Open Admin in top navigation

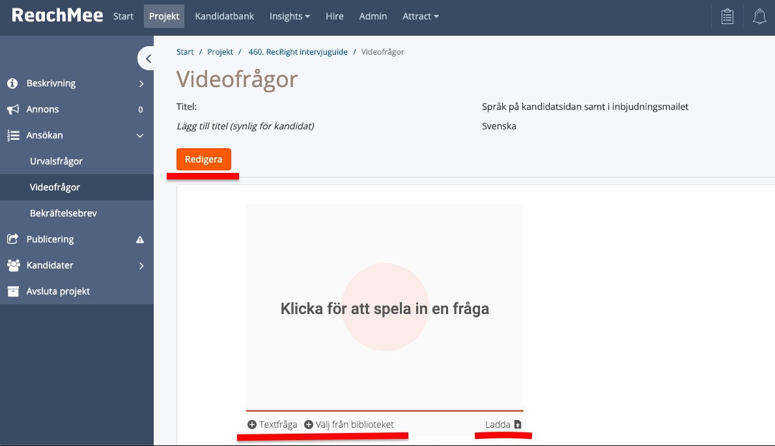373,16
